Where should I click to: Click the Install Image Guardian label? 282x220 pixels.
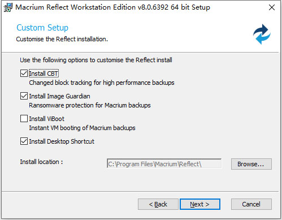[x=59, y=96]
